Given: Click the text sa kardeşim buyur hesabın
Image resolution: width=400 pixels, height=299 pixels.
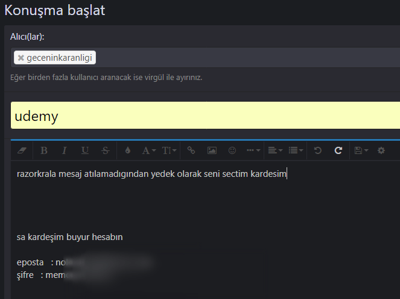Looking at the screenshot, I should (x=69, y=237).
